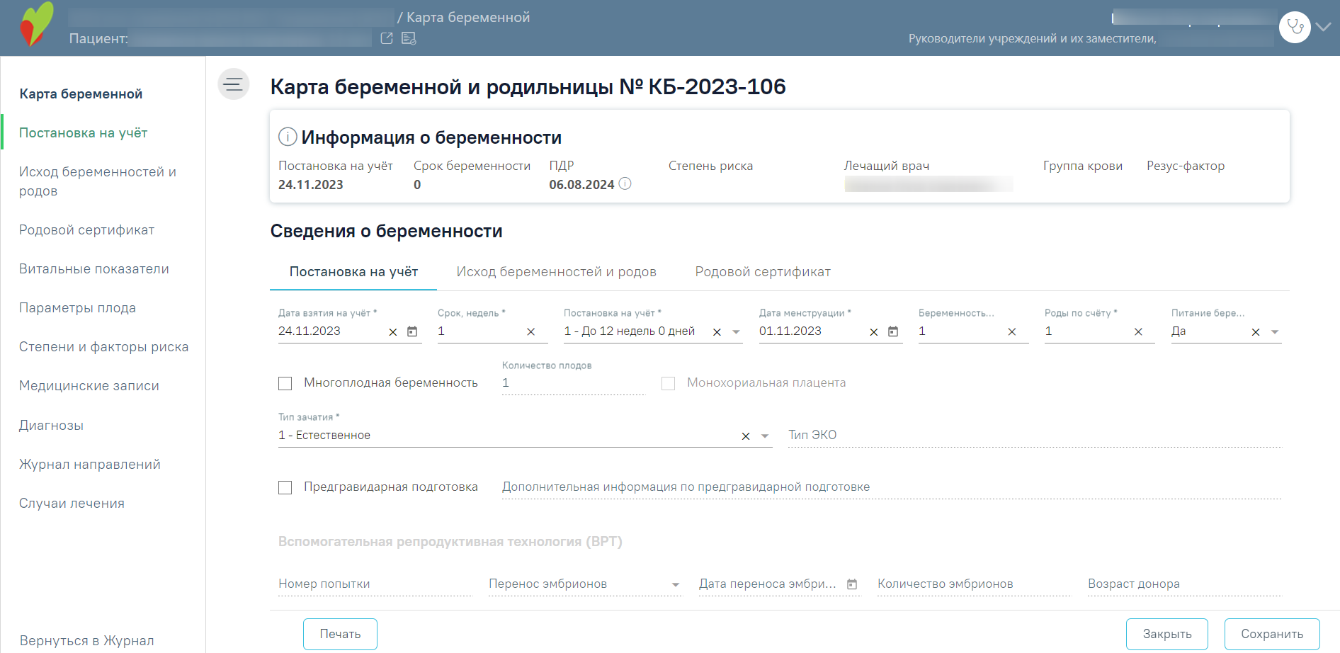Open Степени и факторы риска section
Image resolution: width=1340 pixels, height=653 pixels.
pos(103,346)
